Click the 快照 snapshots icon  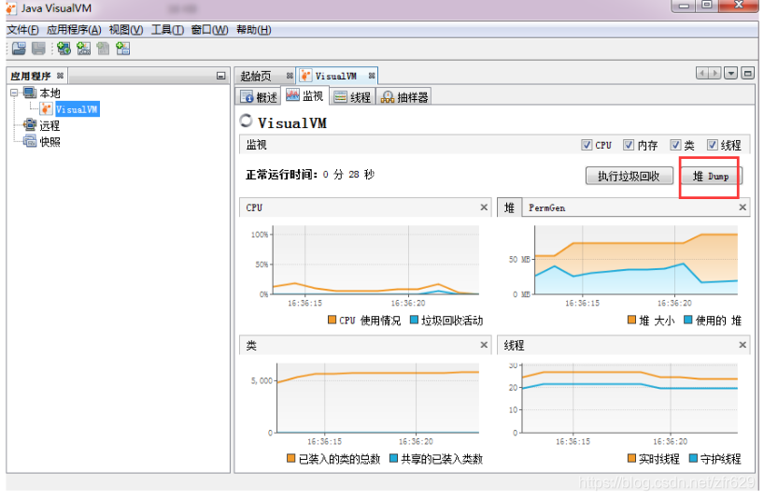(x=30, y=141)
